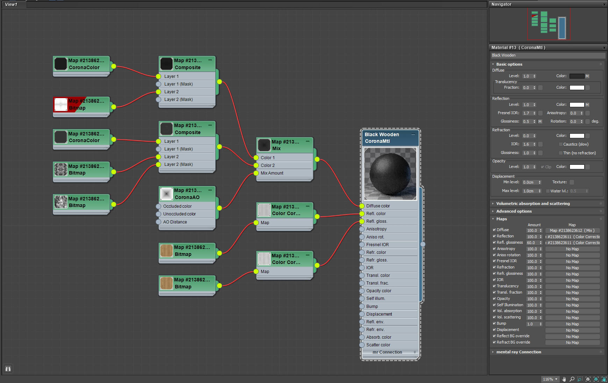
Task: Toggle the Refl. glossiness map checkbox
Action: (x=494, y=242)
